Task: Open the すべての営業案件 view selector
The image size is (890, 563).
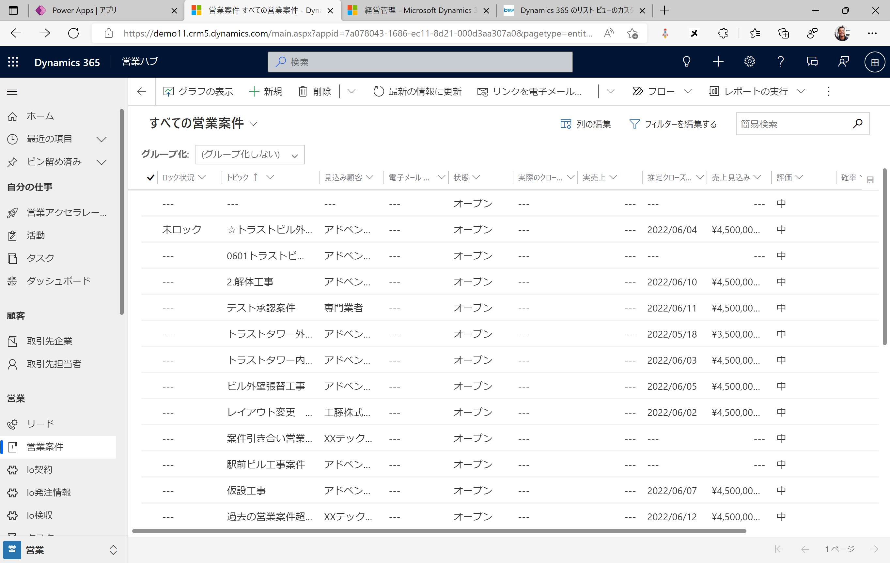Action: 254,124
